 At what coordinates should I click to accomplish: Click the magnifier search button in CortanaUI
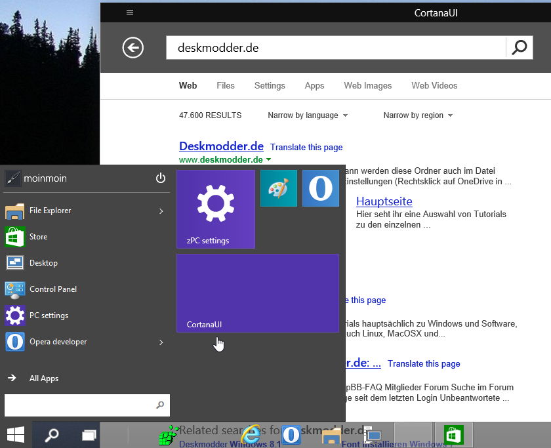[520, 47]
